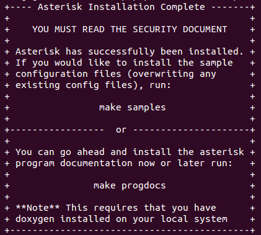The height and width of the screenshot is (235, 261).
Task: Click the word 'SECURITY' in the warning
Action: (155, 29)
